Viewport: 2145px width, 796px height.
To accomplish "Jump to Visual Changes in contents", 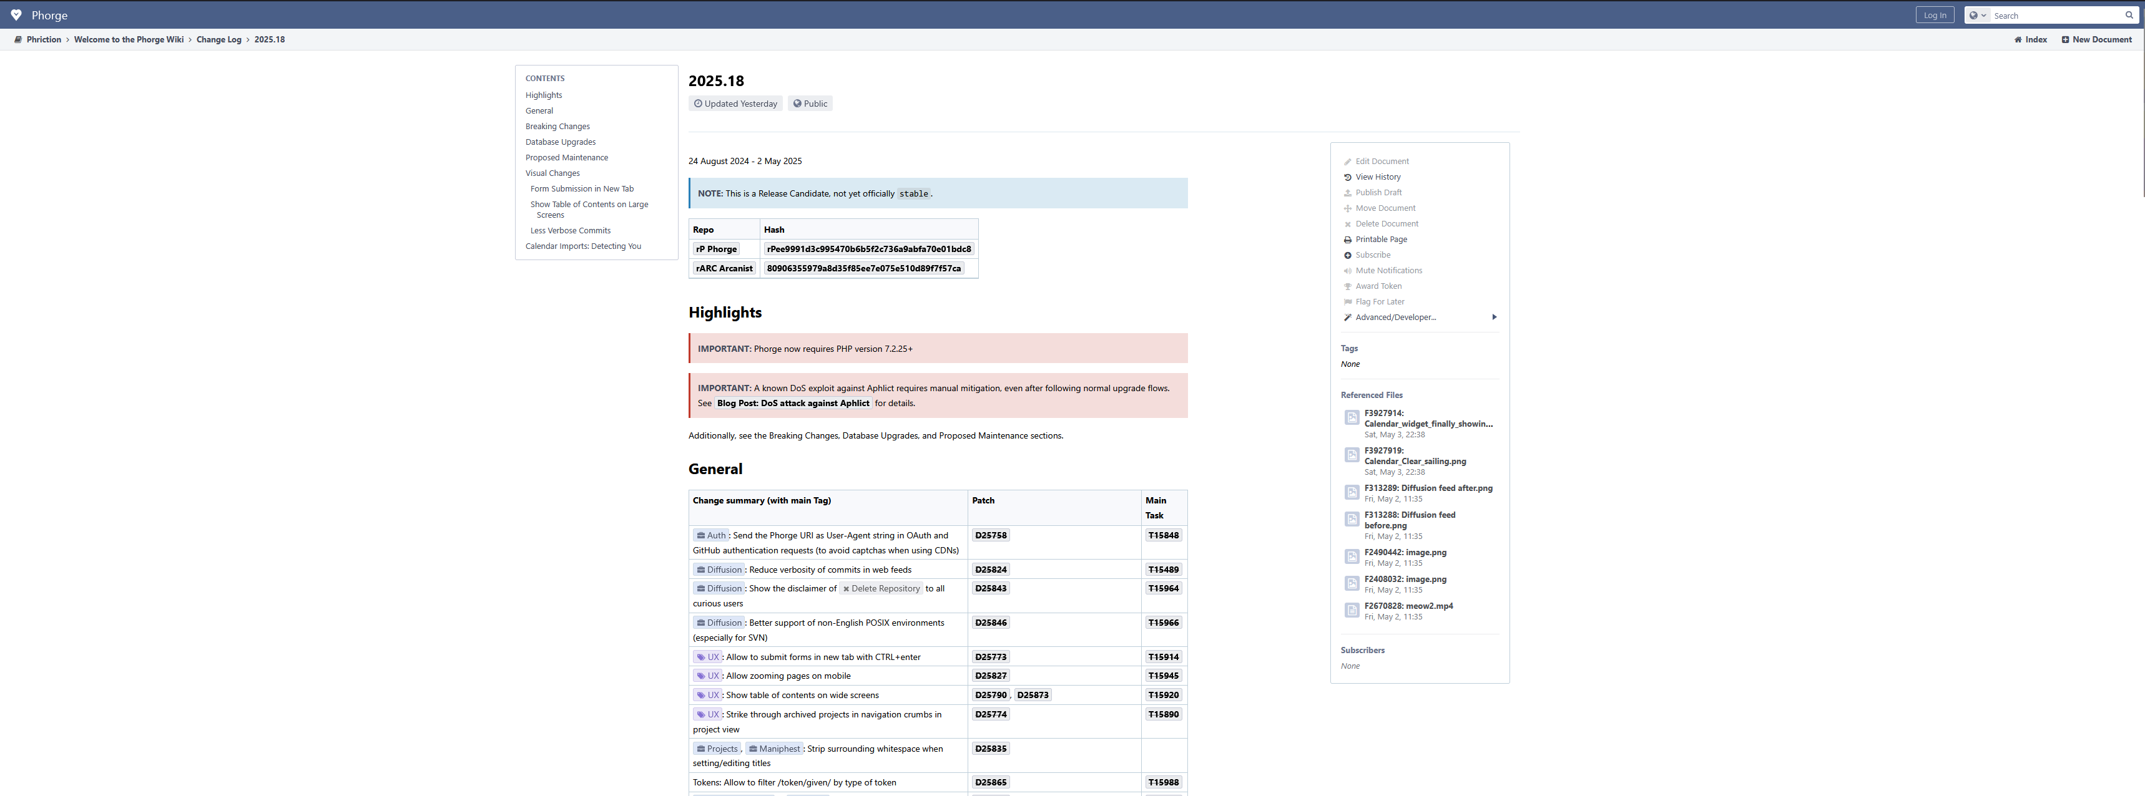I will point(552,173).
